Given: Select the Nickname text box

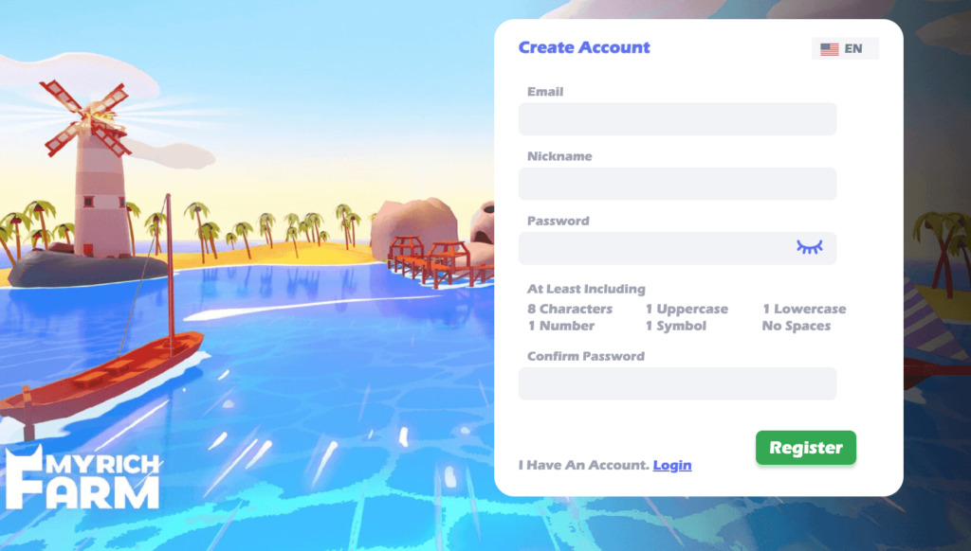Looking at the screenshot, I should coord(677,184).
